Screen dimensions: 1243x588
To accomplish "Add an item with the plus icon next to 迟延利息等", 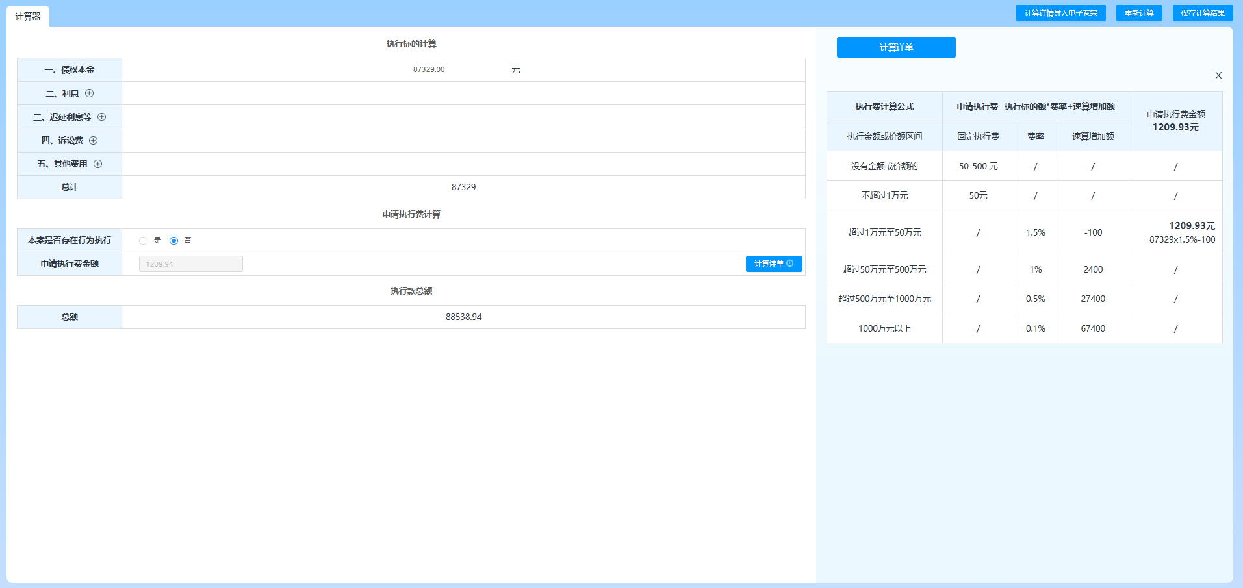I will (x=102, y=117).
